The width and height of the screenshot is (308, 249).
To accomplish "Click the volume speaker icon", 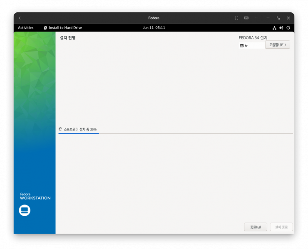I will click(x=281, y=28).
